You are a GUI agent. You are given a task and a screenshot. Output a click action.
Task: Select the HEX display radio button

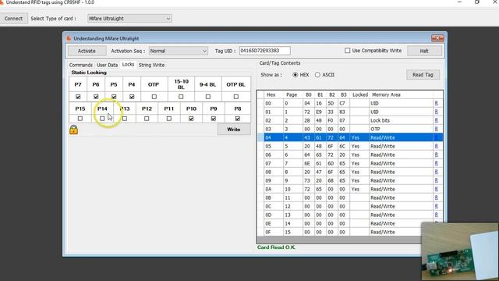click(295, 75)
